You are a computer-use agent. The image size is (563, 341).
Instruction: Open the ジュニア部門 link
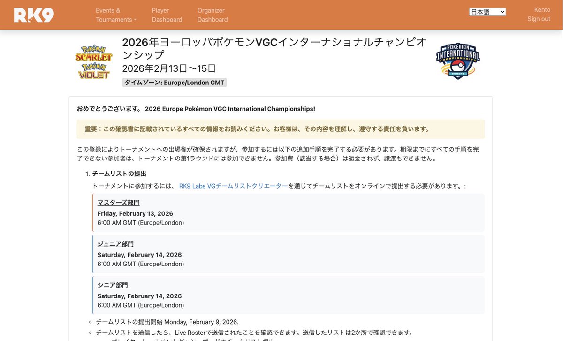pos(115,243)
